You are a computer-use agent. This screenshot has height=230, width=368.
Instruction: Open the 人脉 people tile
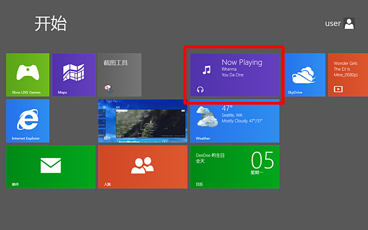point(143,167)
